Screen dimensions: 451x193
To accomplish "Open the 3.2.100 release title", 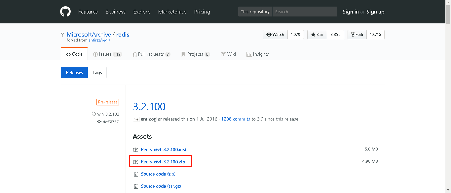I will pos(149,106).
